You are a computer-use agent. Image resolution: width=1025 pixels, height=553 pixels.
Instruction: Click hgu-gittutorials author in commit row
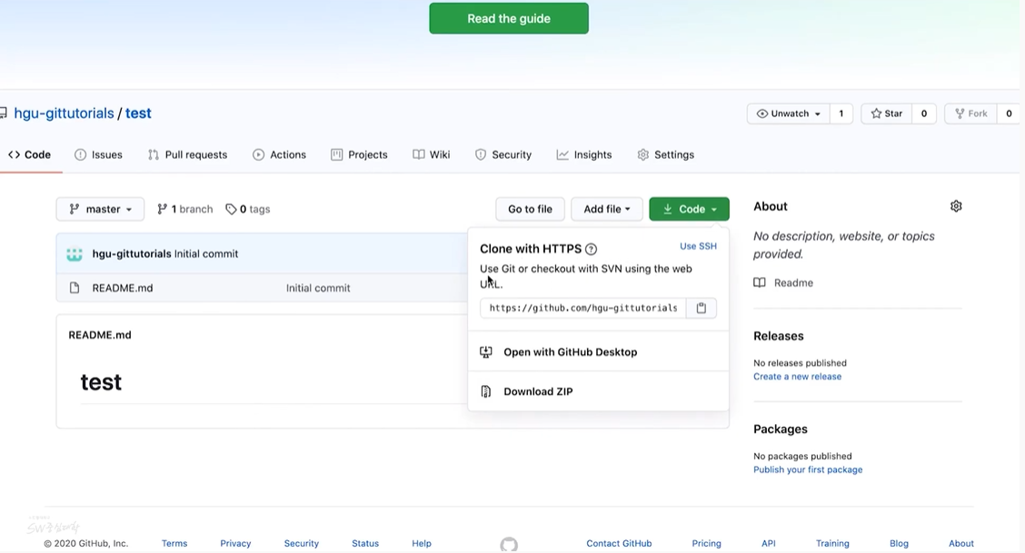coord(132,254)
